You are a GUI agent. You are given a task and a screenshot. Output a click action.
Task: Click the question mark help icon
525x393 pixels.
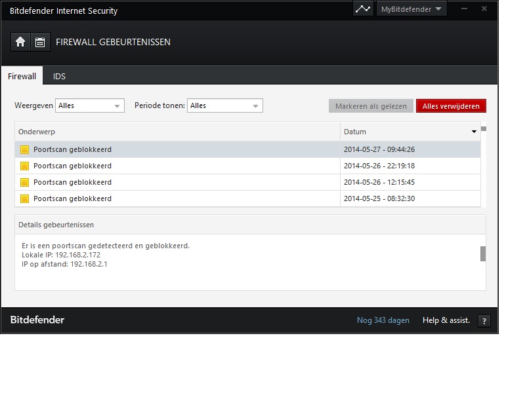(484, 321)
